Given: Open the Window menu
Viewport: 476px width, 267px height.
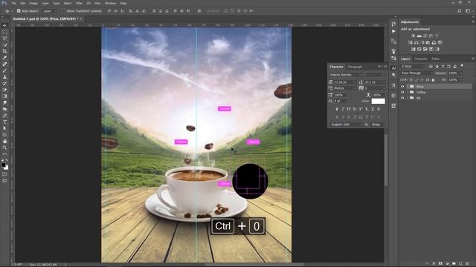Looking at the screenshot, I should click(110, 3).
